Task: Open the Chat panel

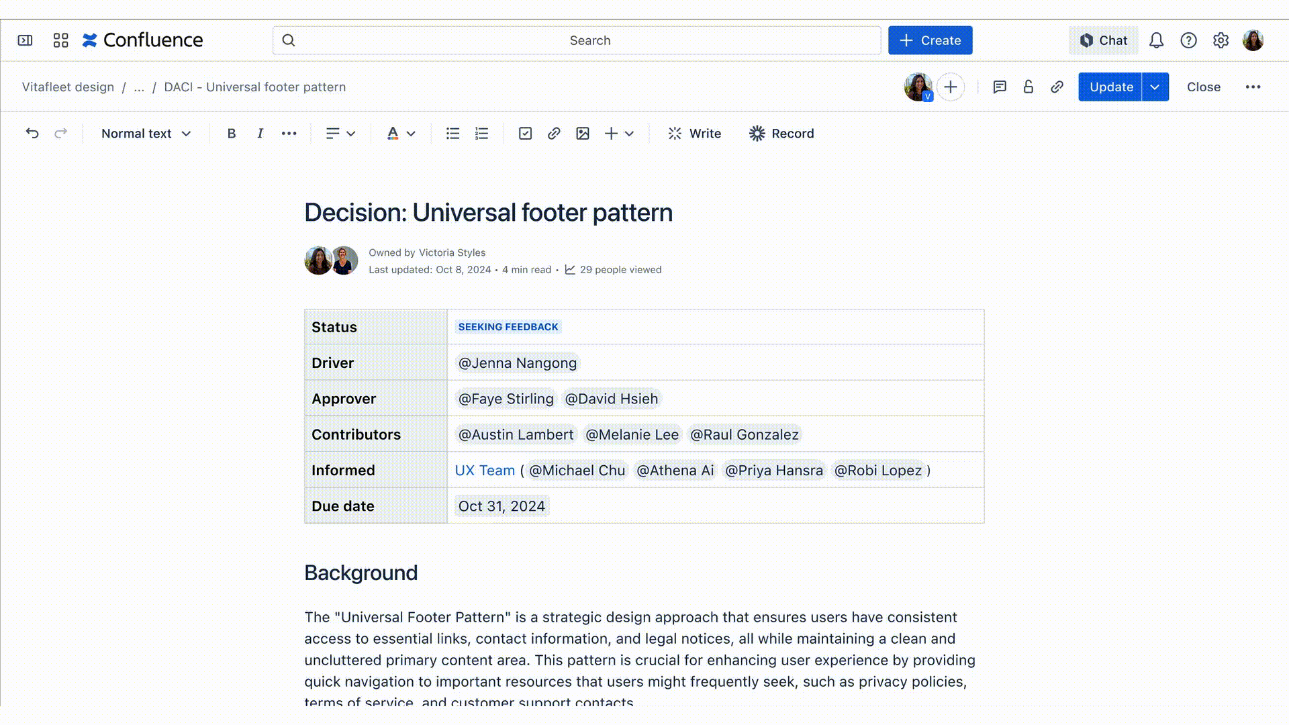Action: click(1103, 40)
